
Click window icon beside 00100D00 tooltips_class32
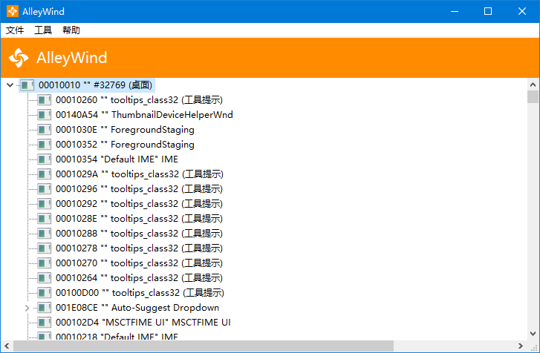(x=45, y=292)
